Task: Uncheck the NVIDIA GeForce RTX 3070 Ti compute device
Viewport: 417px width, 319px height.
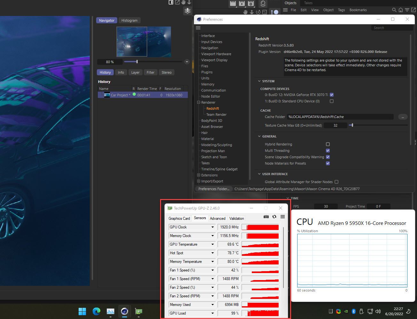Action: (332, 94)
